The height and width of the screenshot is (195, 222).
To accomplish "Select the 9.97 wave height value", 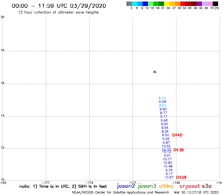I will tap(166, 142).
